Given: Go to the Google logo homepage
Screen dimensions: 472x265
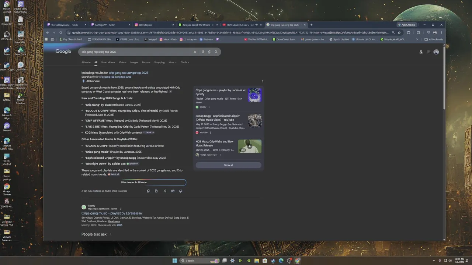Looking at the screenshot, I should click(x=63, y=52).
